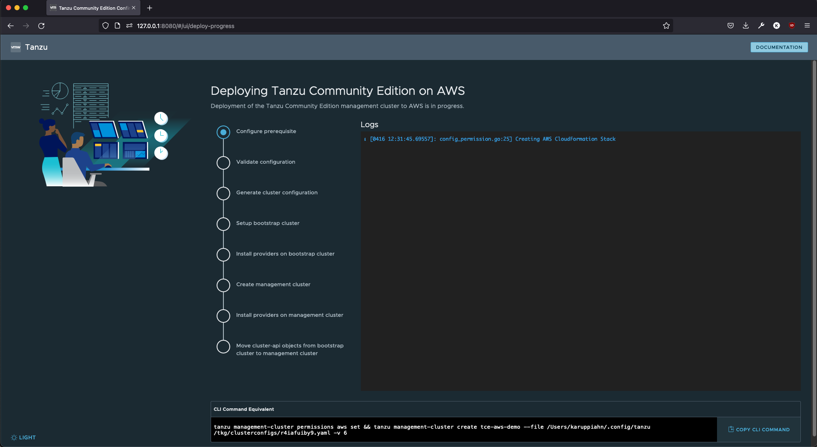
Task: Click the Logs heading
Action: 369,125
